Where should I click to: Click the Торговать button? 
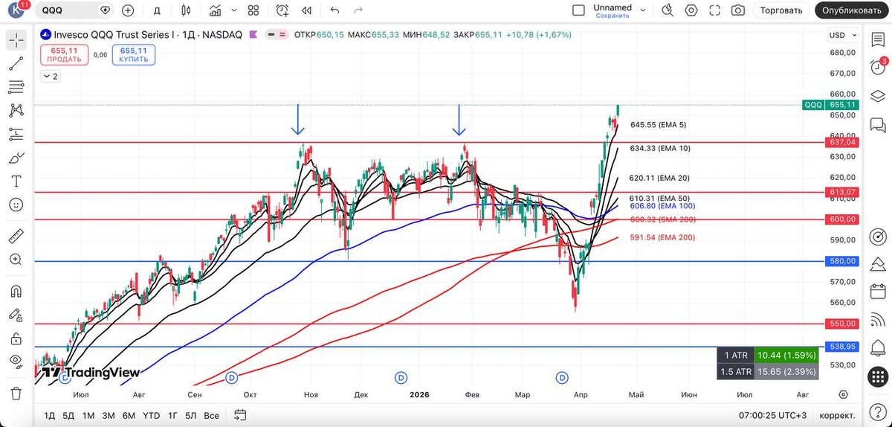point(781,10)
